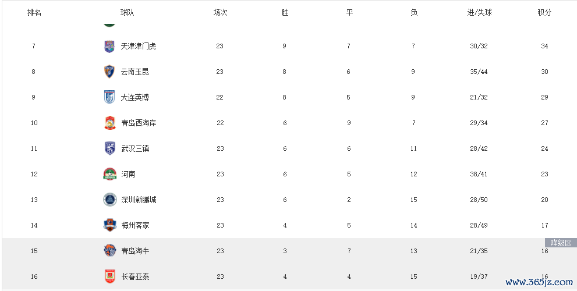Click the 排名 column header

34,12
